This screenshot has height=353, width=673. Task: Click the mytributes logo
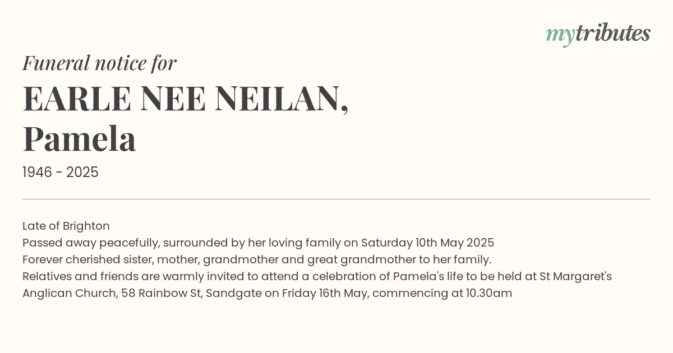[x=598, y=34]
